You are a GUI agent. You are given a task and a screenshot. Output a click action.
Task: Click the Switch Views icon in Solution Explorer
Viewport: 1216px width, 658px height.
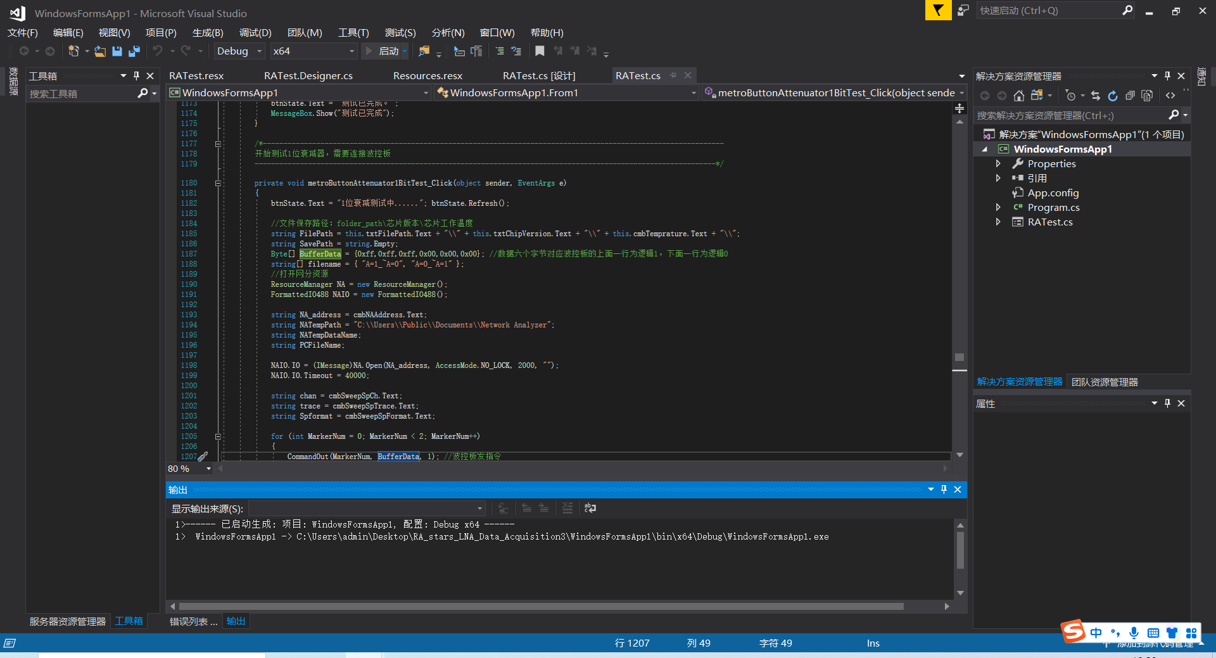click(1037, 96)
